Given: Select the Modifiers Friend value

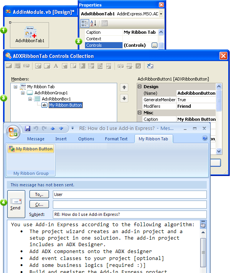Looking at the screenshot, I should (x=196, y=106).
